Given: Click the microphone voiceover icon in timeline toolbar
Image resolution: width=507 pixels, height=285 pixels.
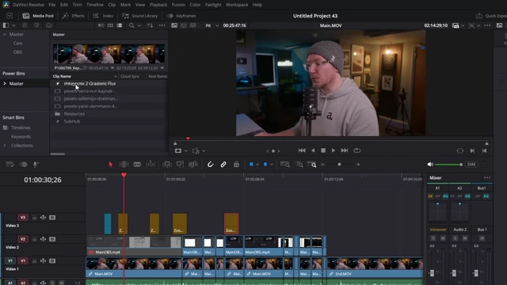Looking at the screenshot, I should coord(36,165).
